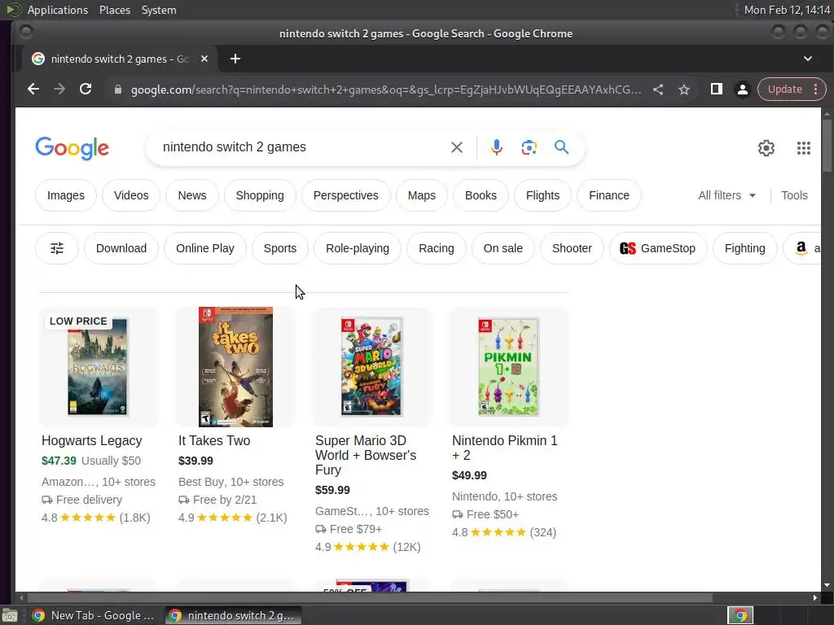Open the Applications menu
The height and width of the screenshot is (625, 834).
pyautogui.click(x=58, y=10)
